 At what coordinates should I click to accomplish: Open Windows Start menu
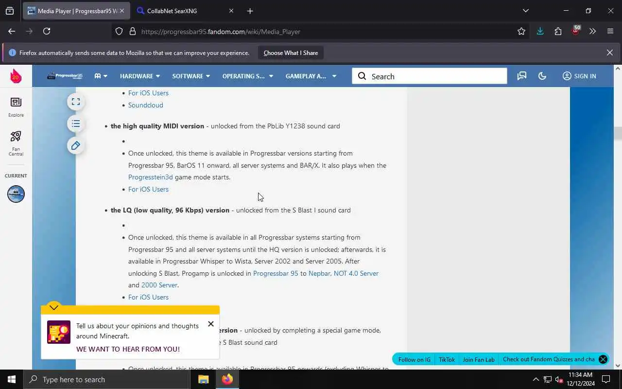click(x=12, y=379)
